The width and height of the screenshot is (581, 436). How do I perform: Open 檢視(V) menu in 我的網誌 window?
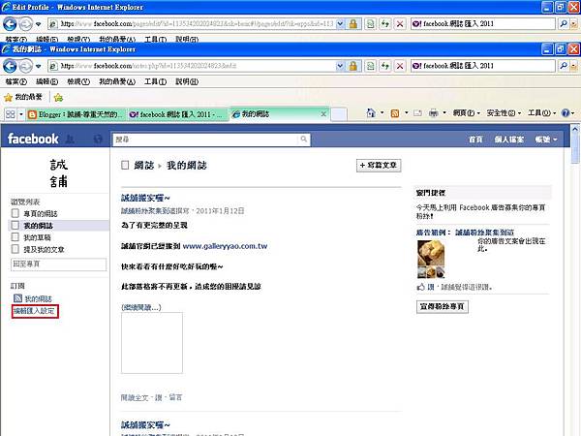pyautogui.click(x=78, y=81)
